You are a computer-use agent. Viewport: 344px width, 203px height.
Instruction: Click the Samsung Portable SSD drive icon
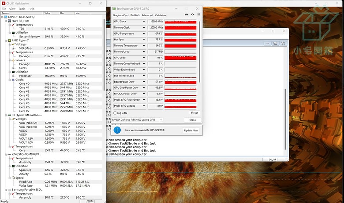[9, 190]
